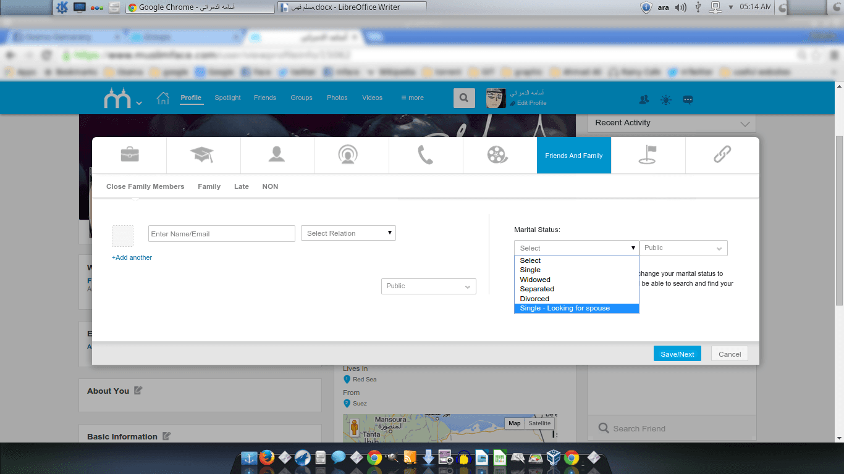This screenshot has width=844, height=474.
Task: Expand Public privacy dropdown beside Marital Status
Action: (x=683, y=248)
